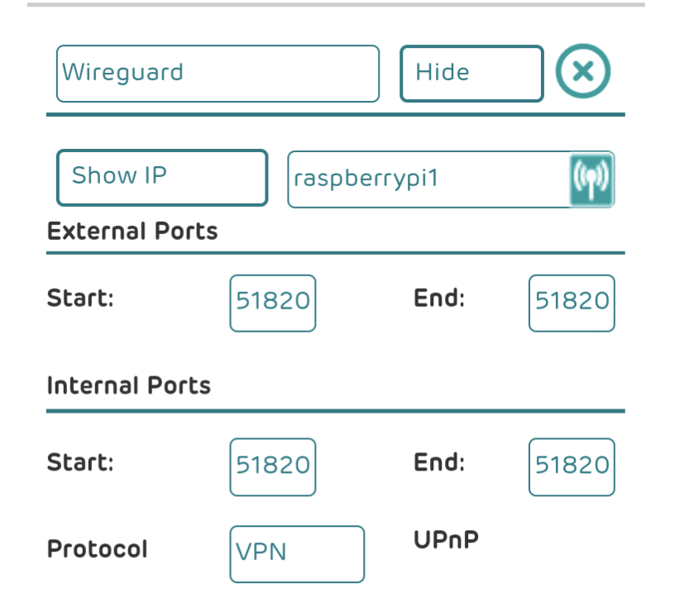
Task: Edit the Wireguard rule name field
Action: (x=218, y=74)
